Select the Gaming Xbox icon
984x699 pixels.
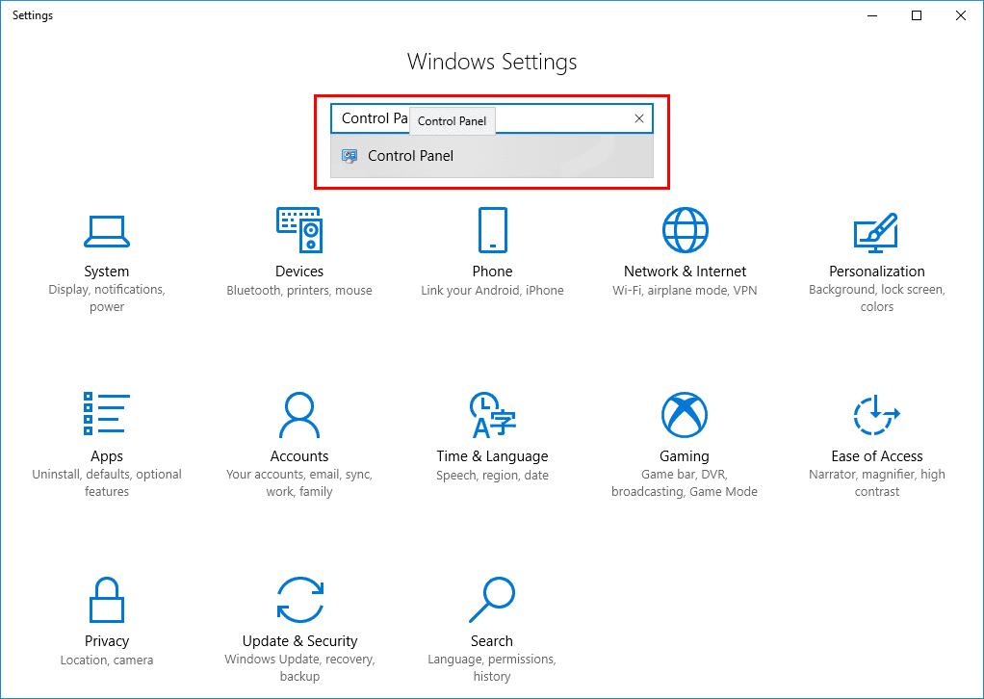685,415
